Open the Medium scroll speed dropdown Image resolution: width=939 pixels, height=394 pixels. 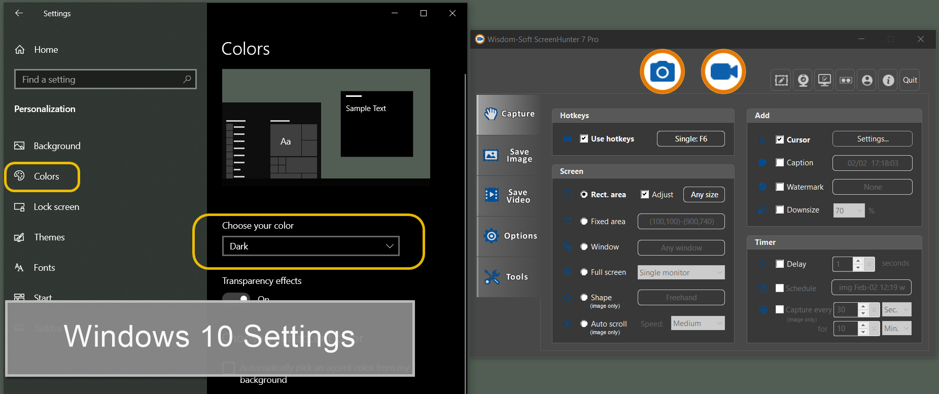click(698, 323)
